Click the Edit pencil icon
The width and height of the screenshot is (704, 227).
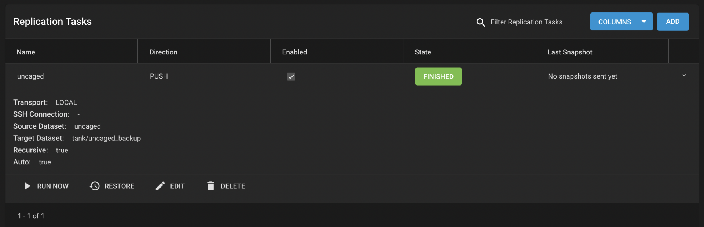tap(160, 186)
